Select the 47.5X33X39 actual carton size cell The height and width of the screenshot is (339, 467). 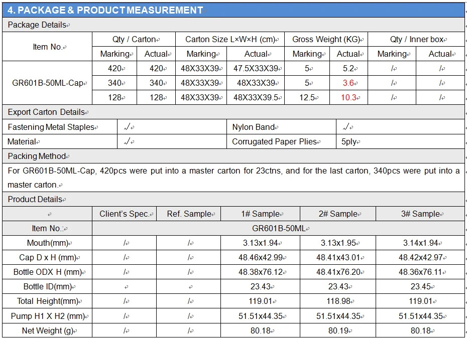(256, 69)
